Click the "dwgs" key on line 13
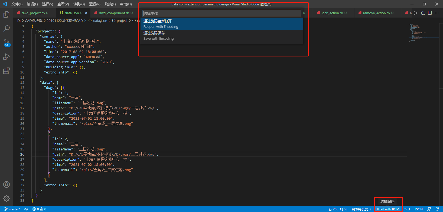The image size is (443, 212). point(50,88)
